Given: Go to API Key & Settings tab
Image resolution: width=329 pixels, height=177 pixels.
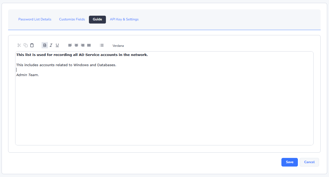Looking at the screenshot, I should click(124, 19).
